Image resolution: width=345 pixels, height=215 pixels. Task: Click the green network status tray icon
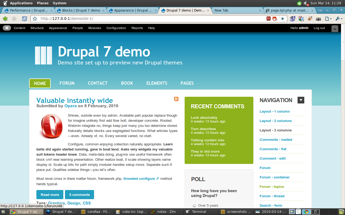pos(299,3)
